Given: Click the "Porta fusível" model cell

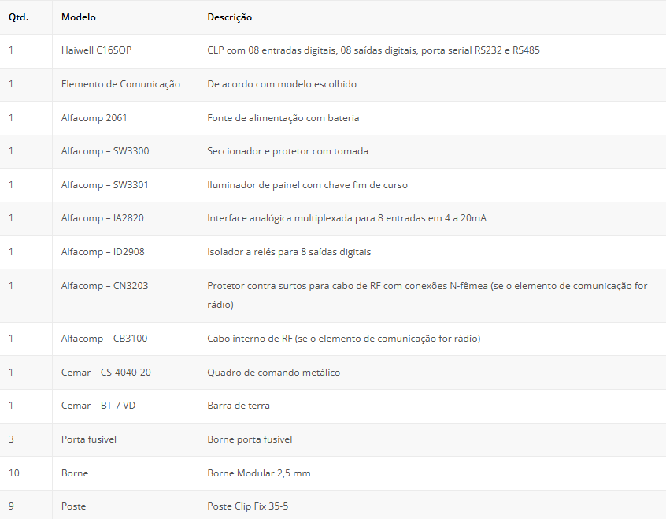Looking at the screenshot, I should (x=89, y=439).
